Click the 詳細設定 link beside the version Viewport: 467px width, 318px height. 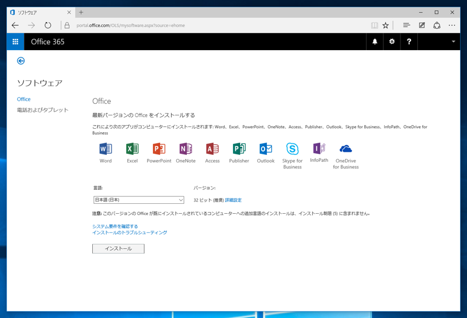[233, 200]
